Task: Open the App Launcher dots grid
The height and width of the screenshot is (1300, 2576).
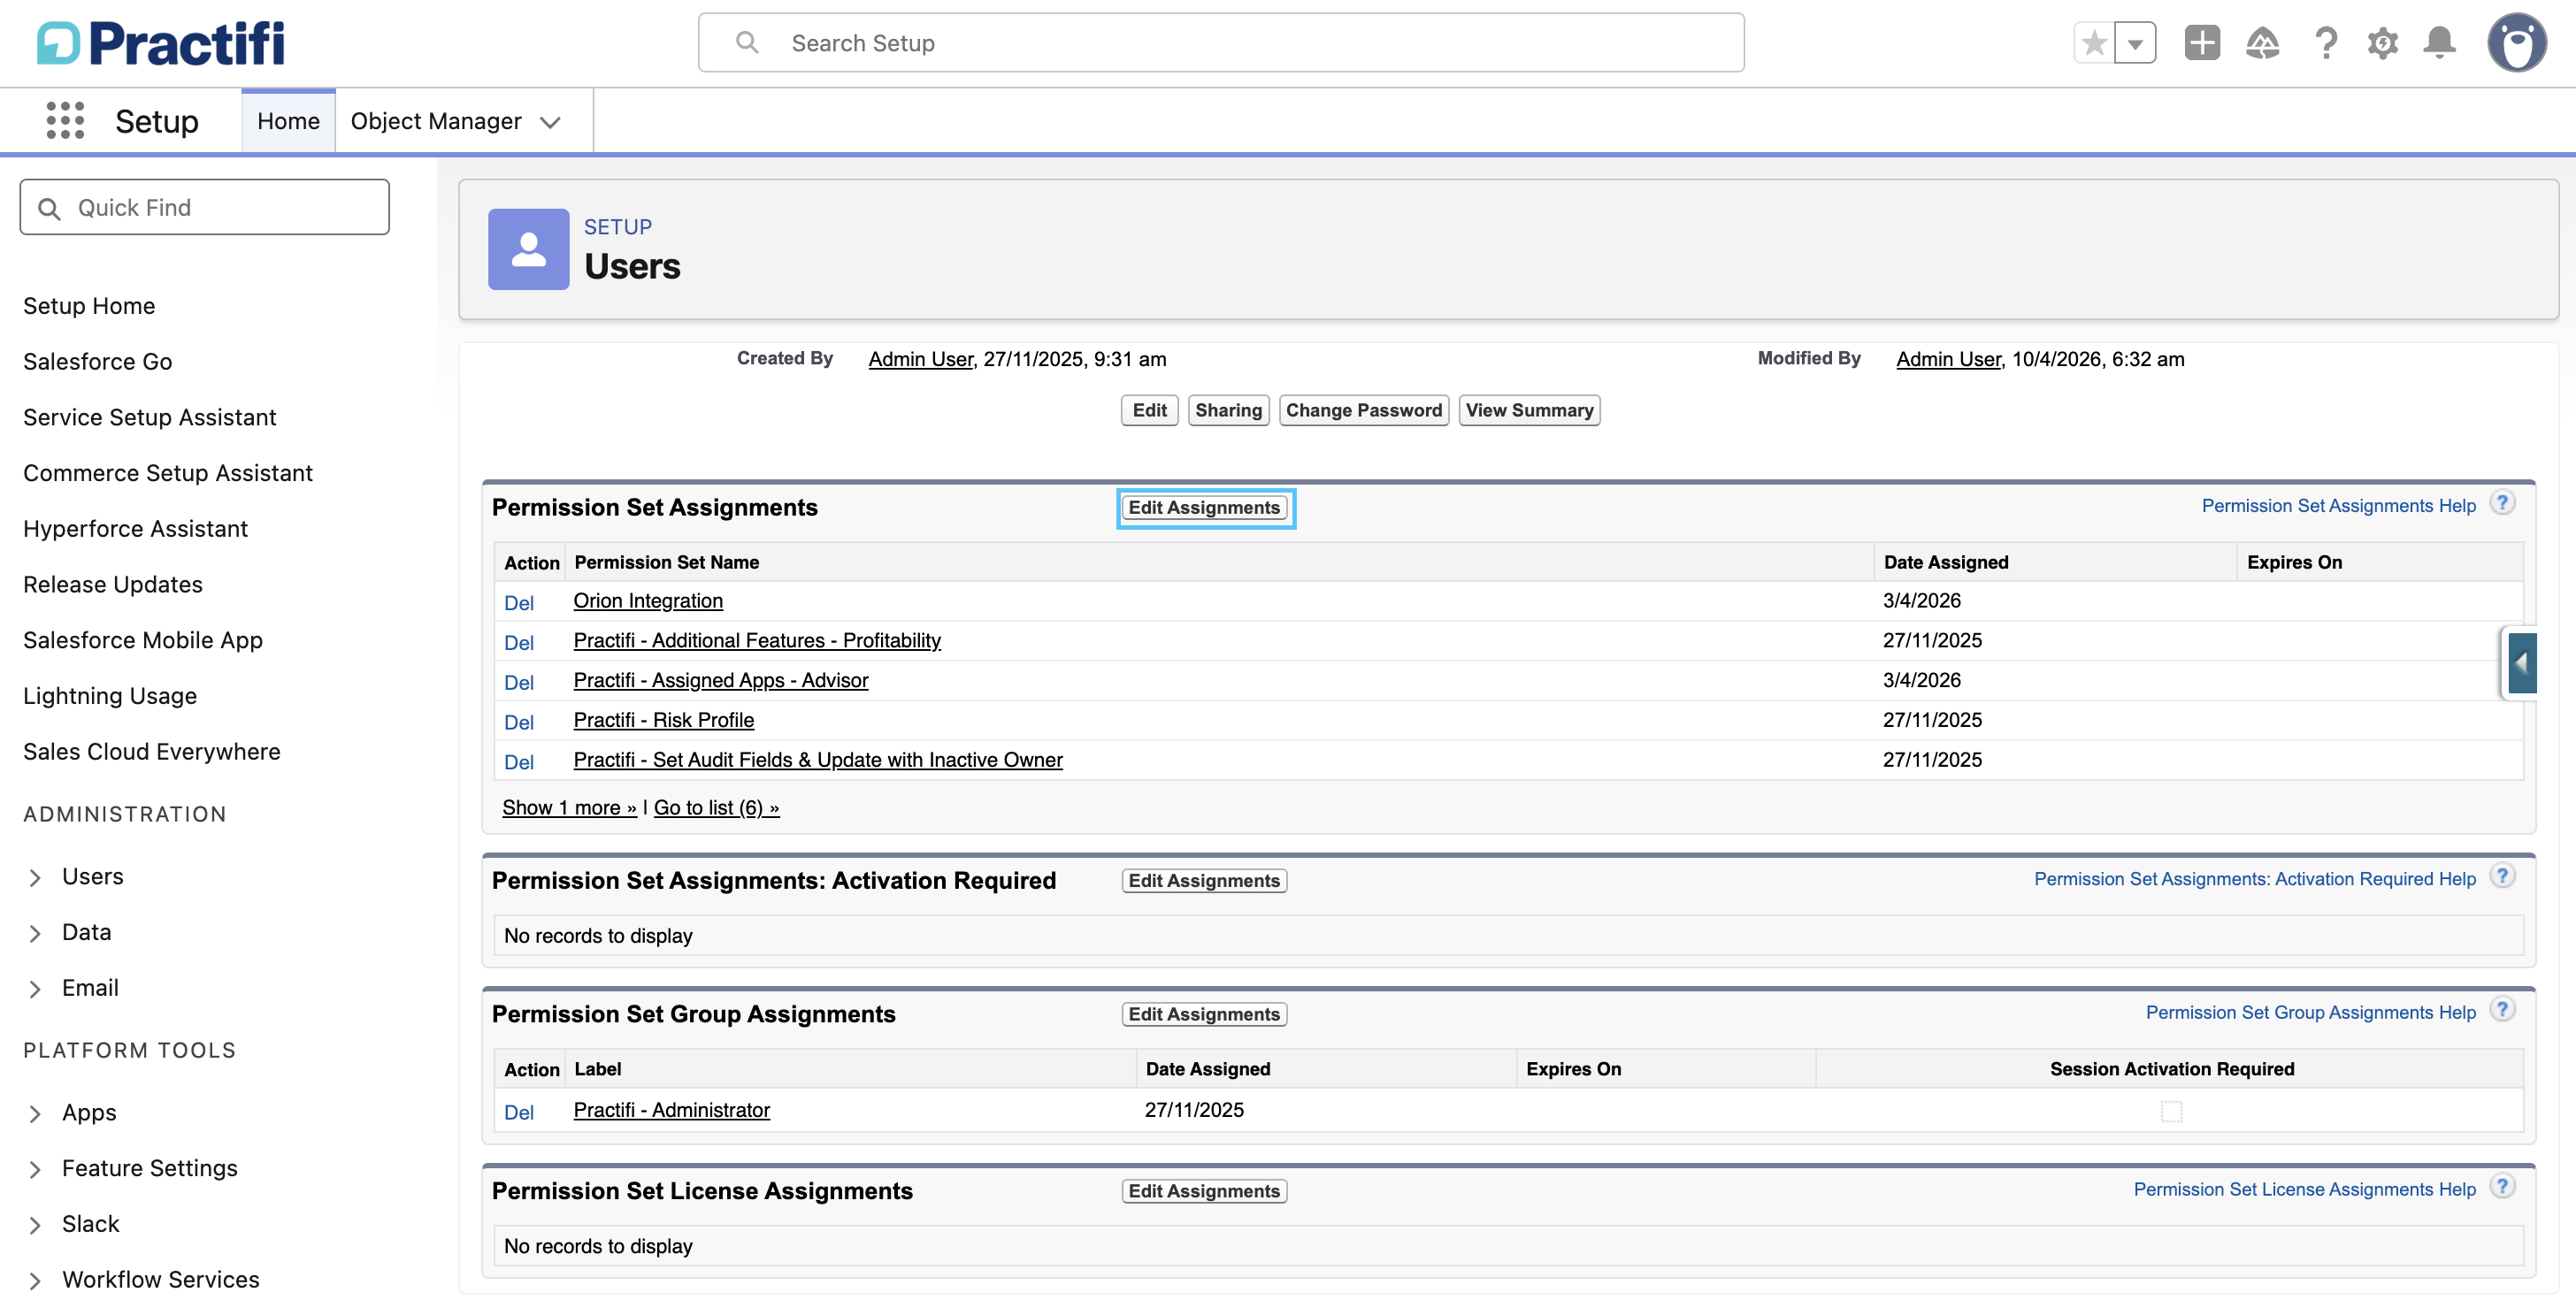Action: point(65,121)
